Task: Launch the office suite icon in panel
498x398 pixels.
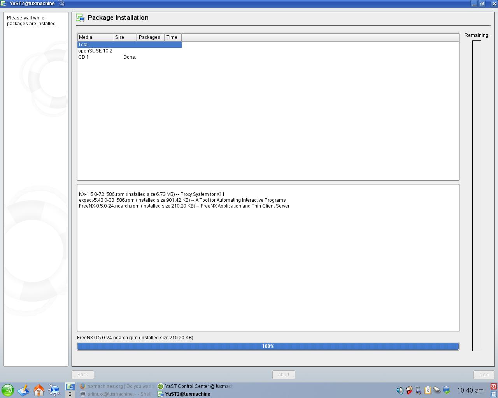Action: point(23,390)
